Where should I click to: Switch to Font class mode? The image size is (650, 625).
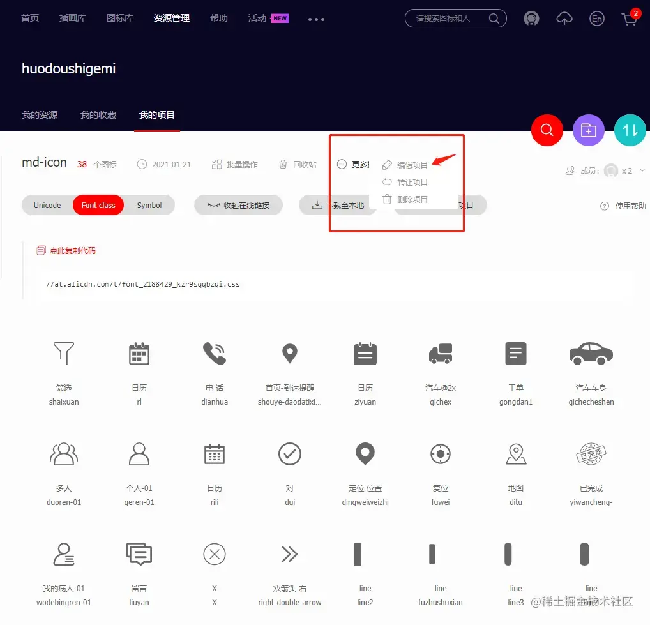[98, 205]
